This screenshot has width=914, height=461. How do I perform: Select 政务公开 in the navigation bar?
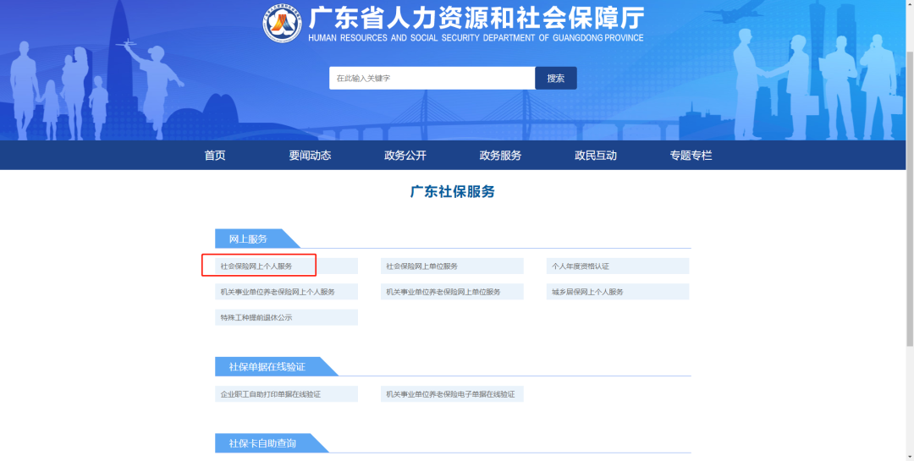click(x=405, y=156)
